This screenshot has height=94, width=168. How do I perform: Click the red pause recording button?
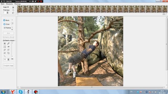[38, 1]
